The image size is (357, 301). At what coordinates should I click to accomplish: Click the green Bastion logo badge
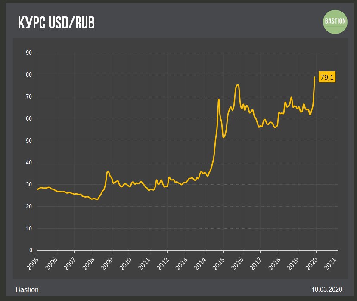[x=335, y=22]
